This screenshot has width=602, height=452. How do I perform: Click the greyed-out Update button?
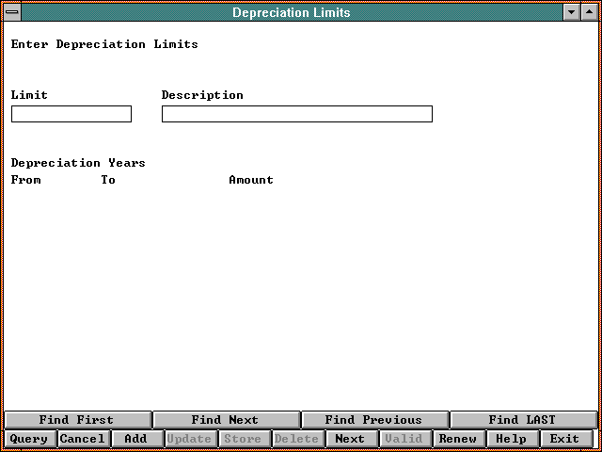click(x=190, y=439)
